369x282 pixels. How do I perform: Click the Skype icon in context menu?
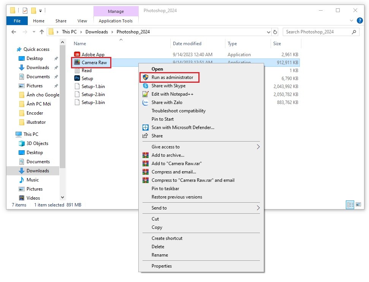pyautogui.click(x=145, y=86)
